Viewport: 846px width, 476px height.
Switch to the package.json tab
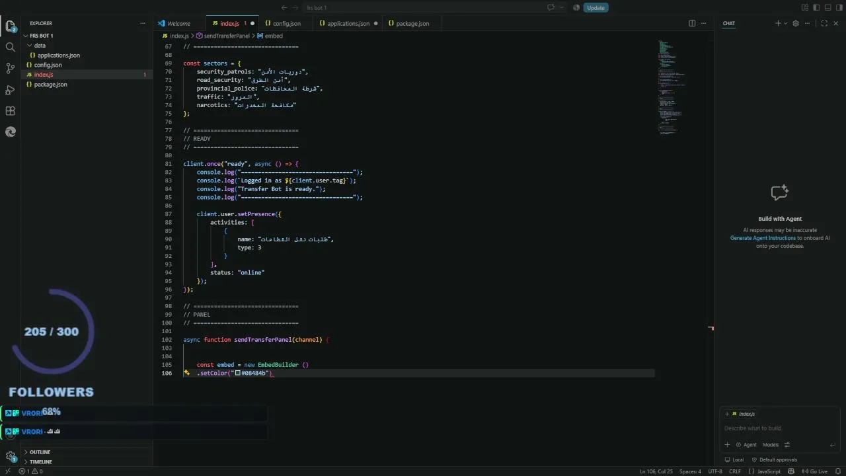pos(412,23)
